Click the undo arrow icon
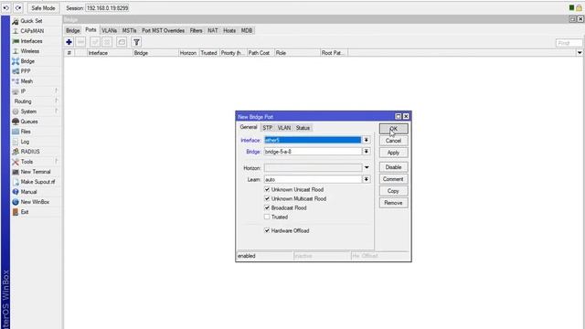The width and height of the screenshot is (585, 329). tap(6, 8)
